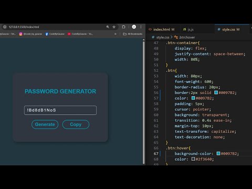Click the .btn selector on line 52
This screenshot has height=189, width=252.
point(171,70)
